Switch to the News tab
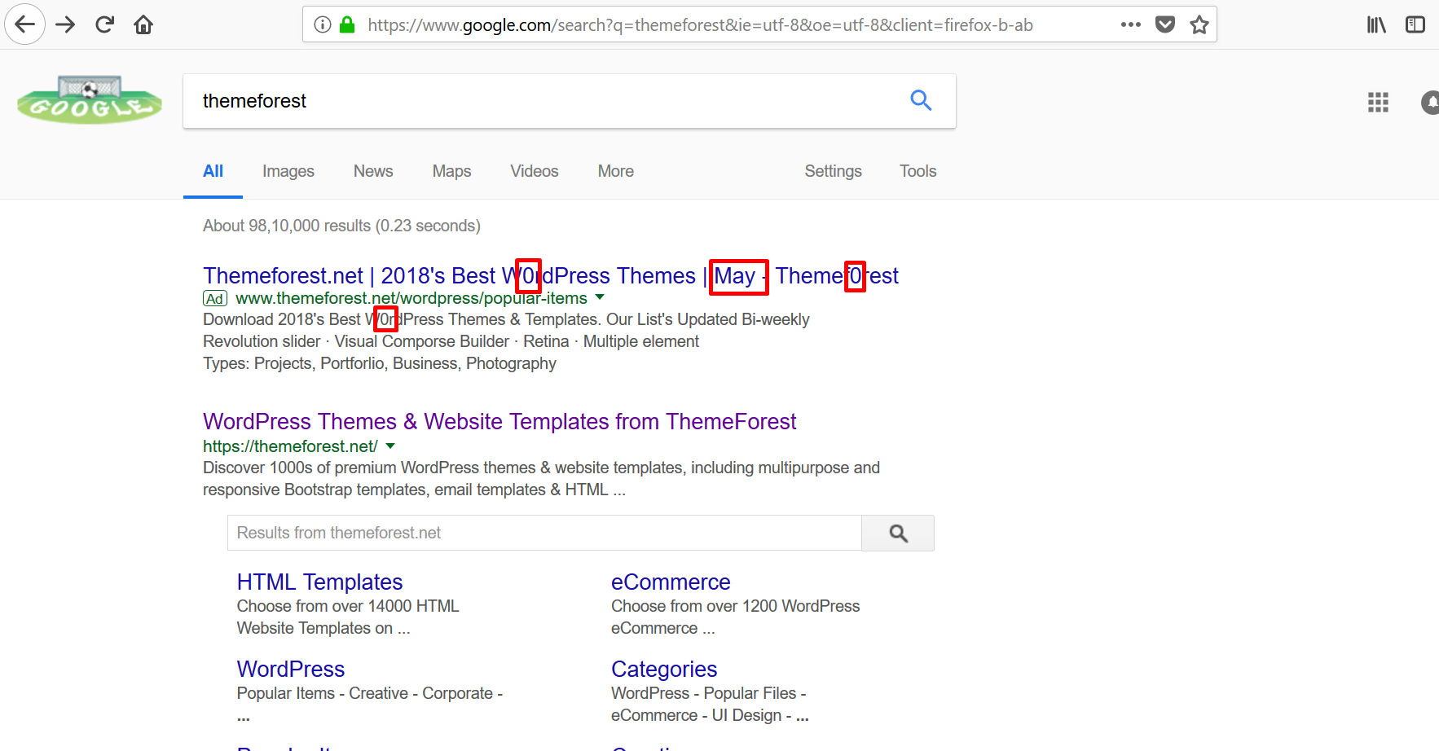Image resolution: width=1439 pixels, height=751 pixels. point(373,171)
